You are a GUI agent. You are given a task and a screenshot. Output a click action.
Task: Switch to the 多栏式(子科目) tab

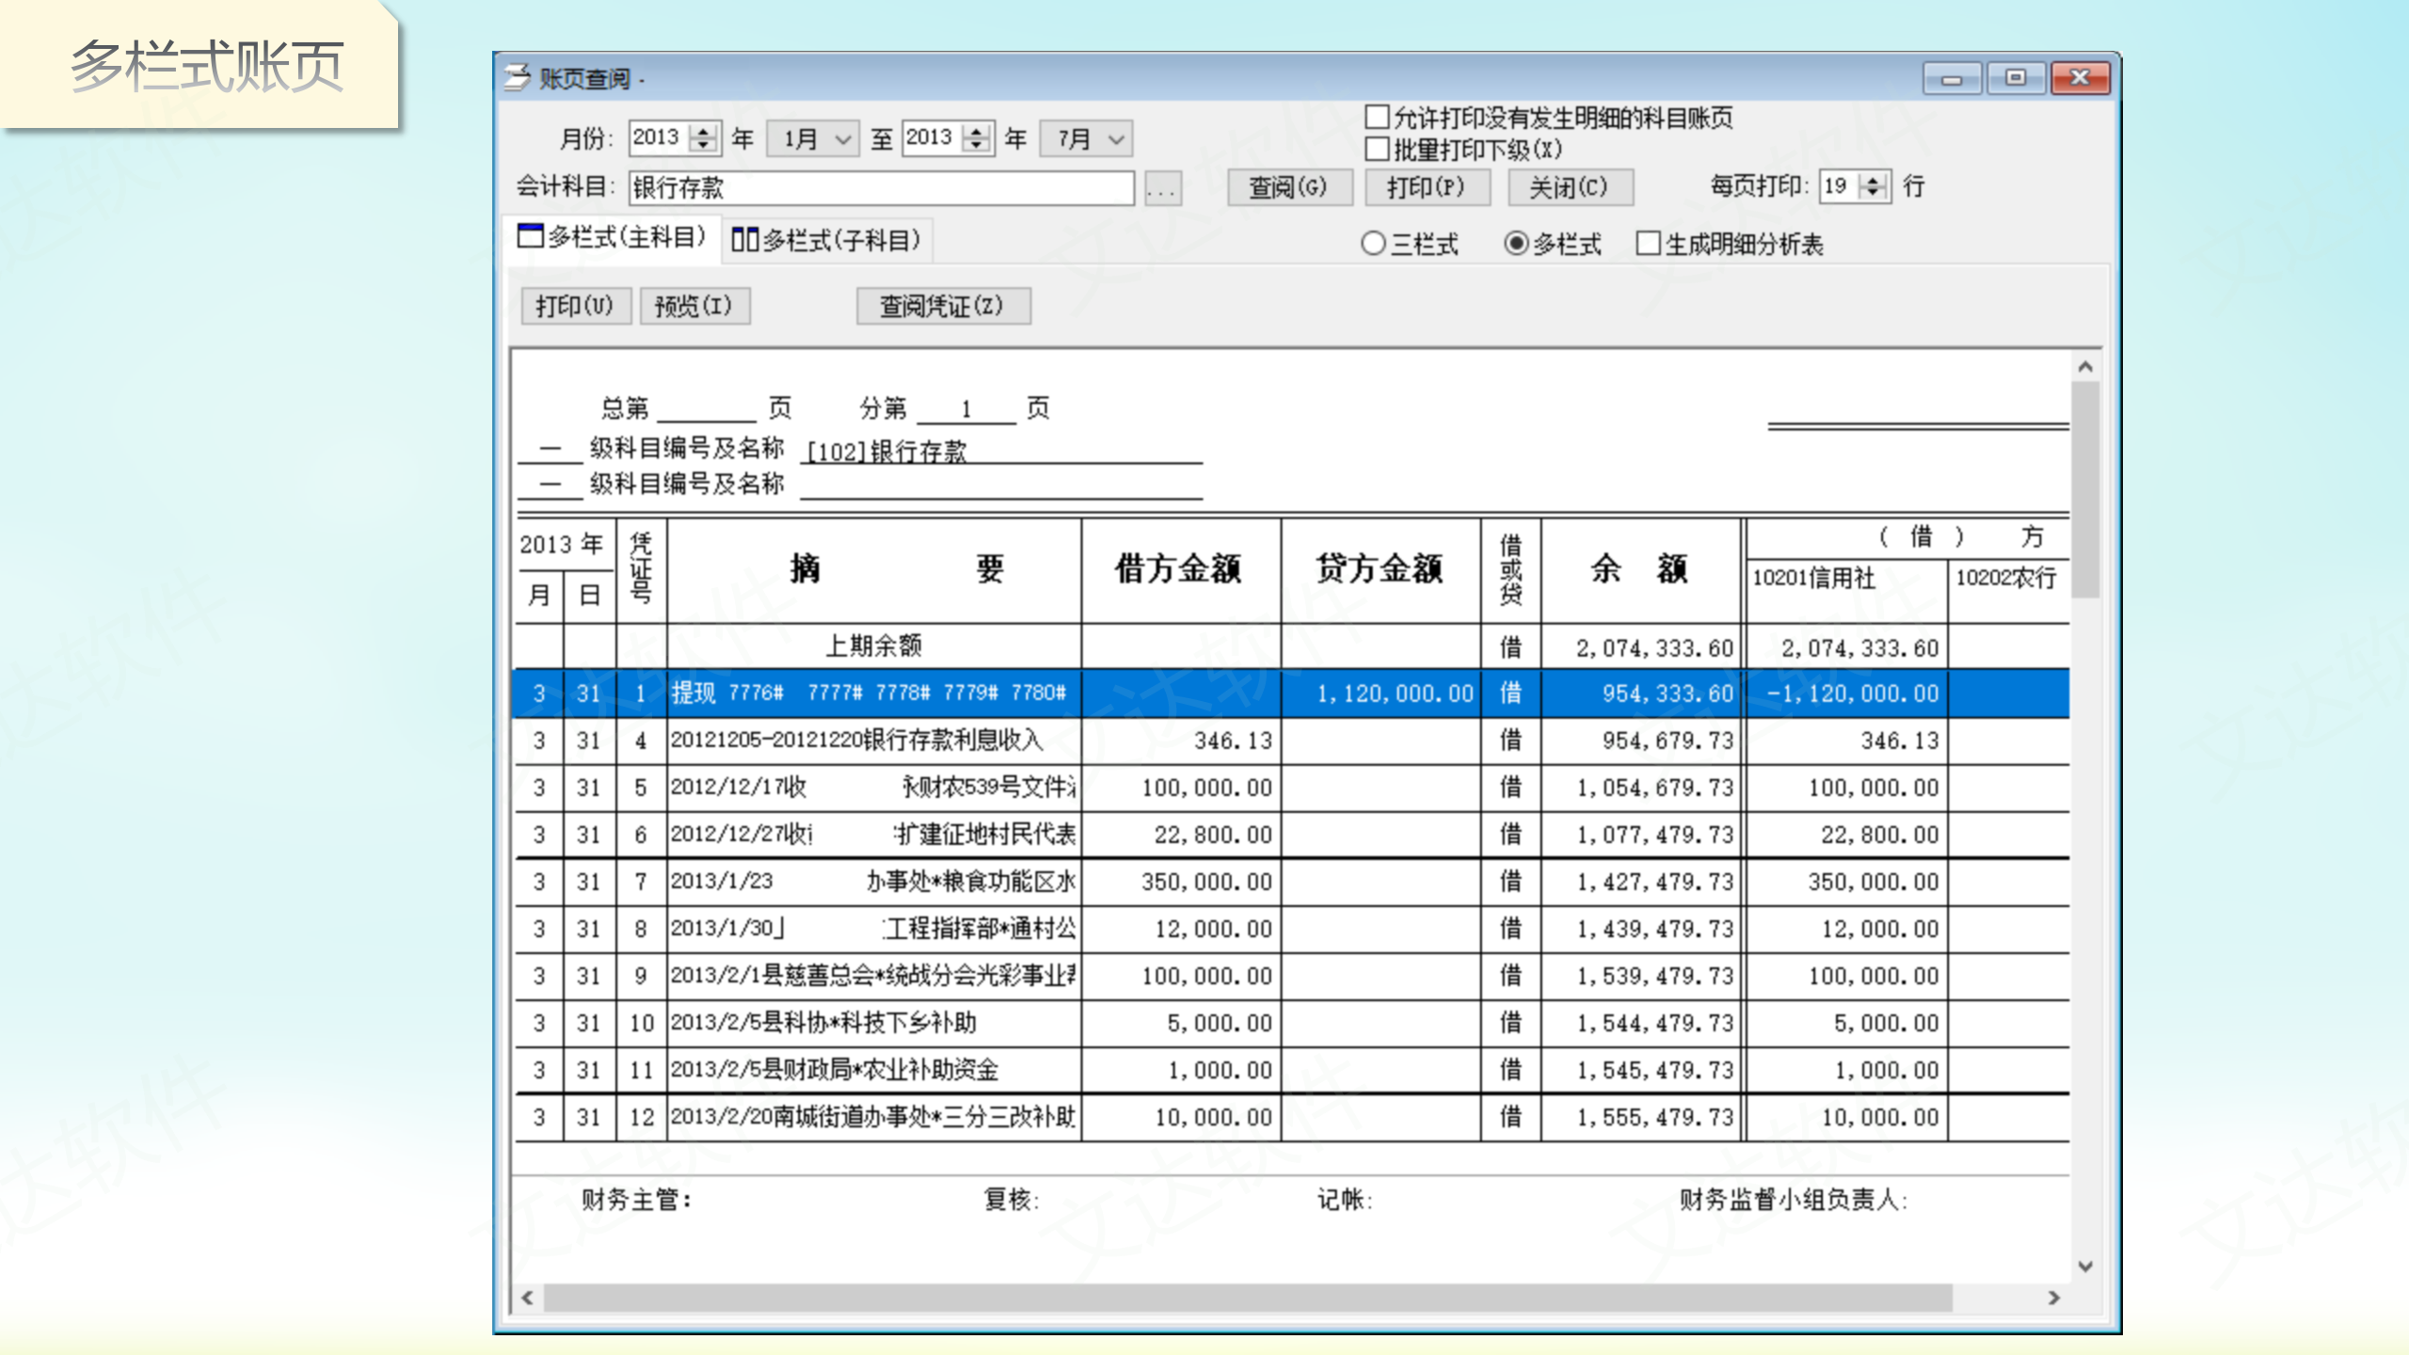pos(827,241)
